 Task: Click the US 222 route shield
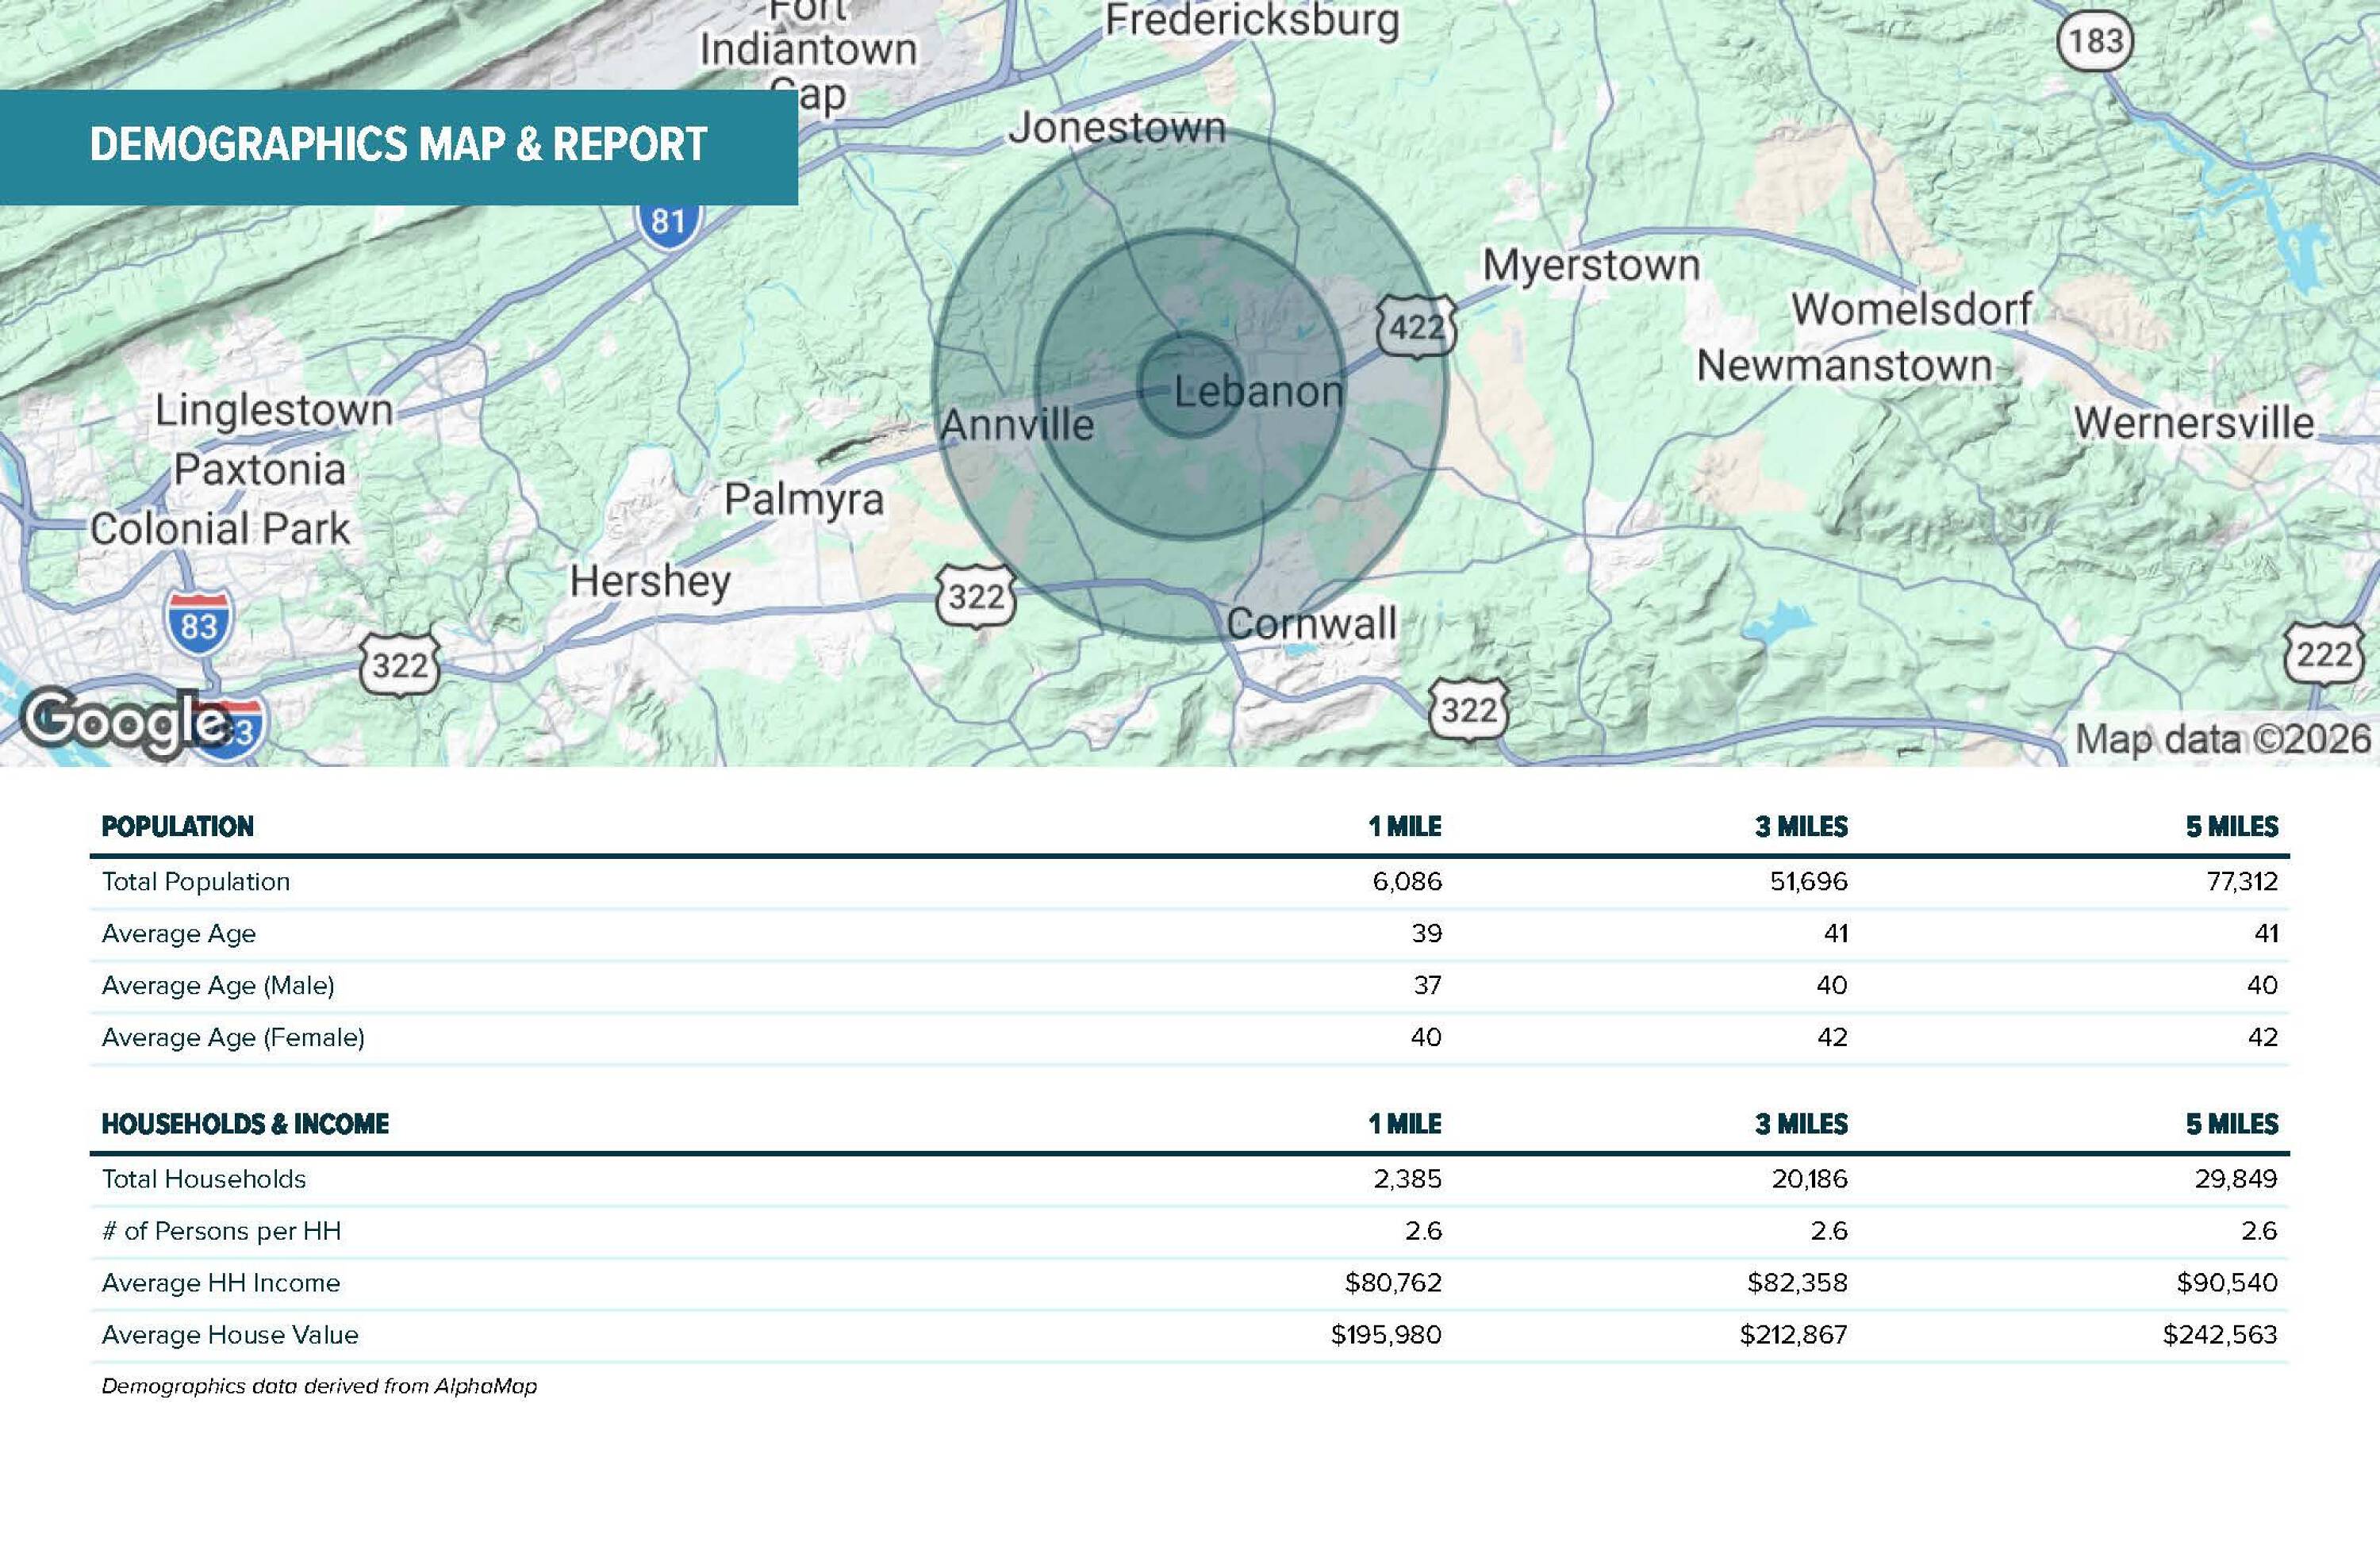point(2324,654)
